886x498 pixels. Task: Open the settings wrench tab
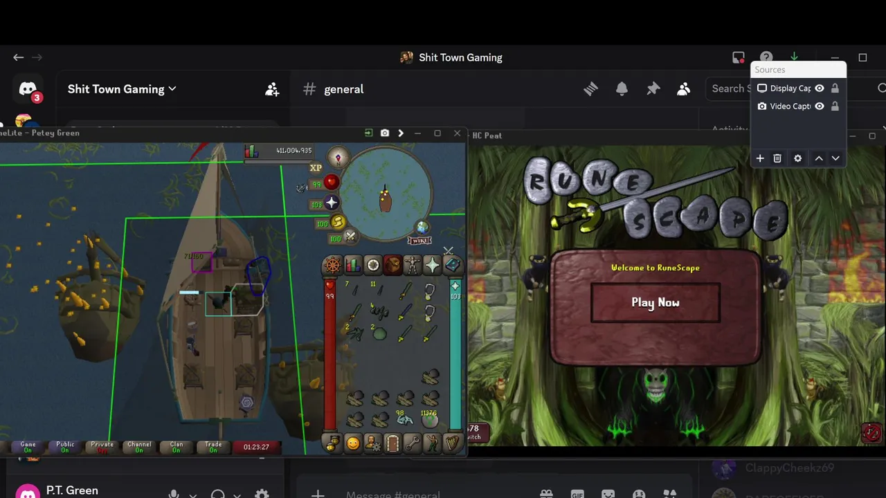[x=413, y=443]
